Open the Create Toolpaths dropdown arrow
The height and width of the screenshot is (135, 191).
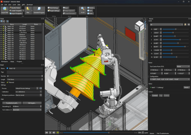coord(24,11)
